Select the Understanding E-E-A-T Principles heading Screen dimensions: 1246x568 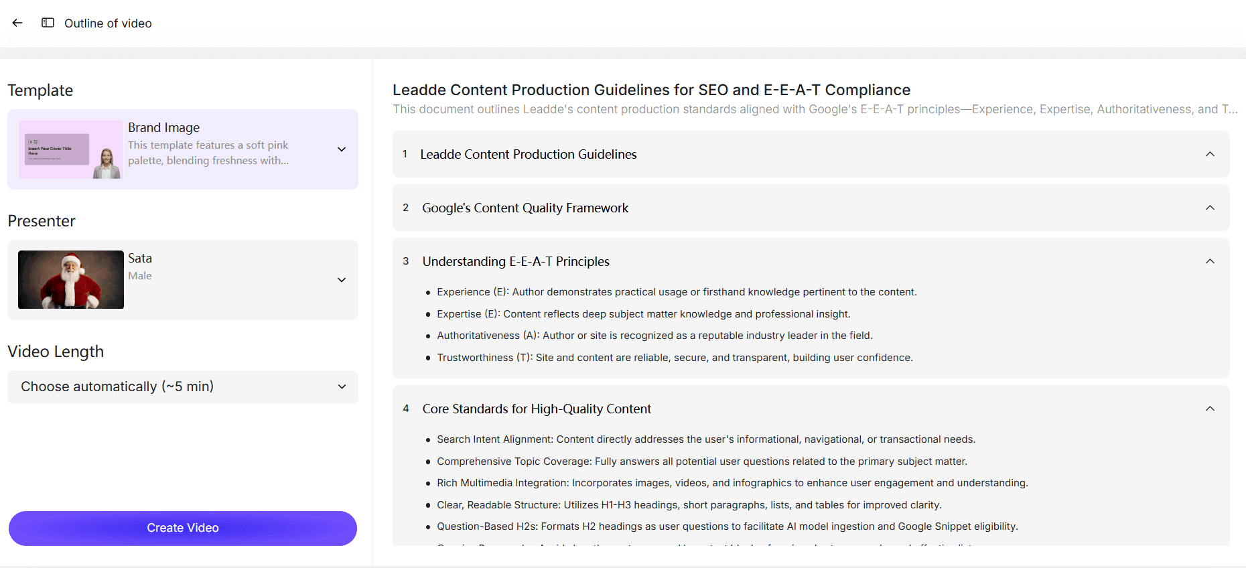point(516,261)
